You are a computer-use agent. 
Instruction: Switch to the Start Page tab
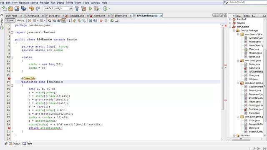click(11, 16)
